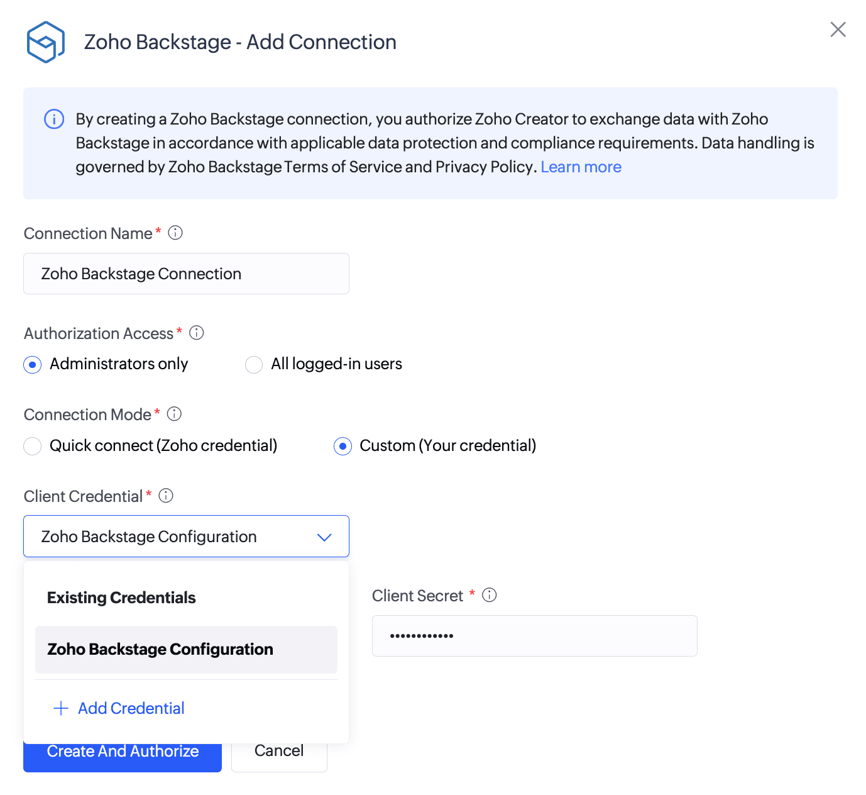Click the Client Credential combo box

(176, 536)
